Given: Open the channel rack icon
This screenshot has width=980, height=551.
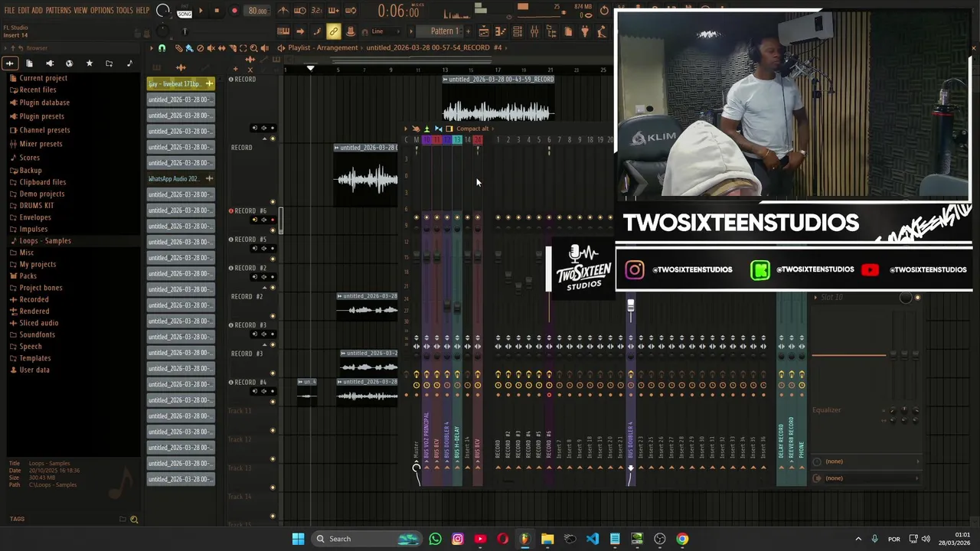Looking at the screenshot, I should click(x=518, y=31).
